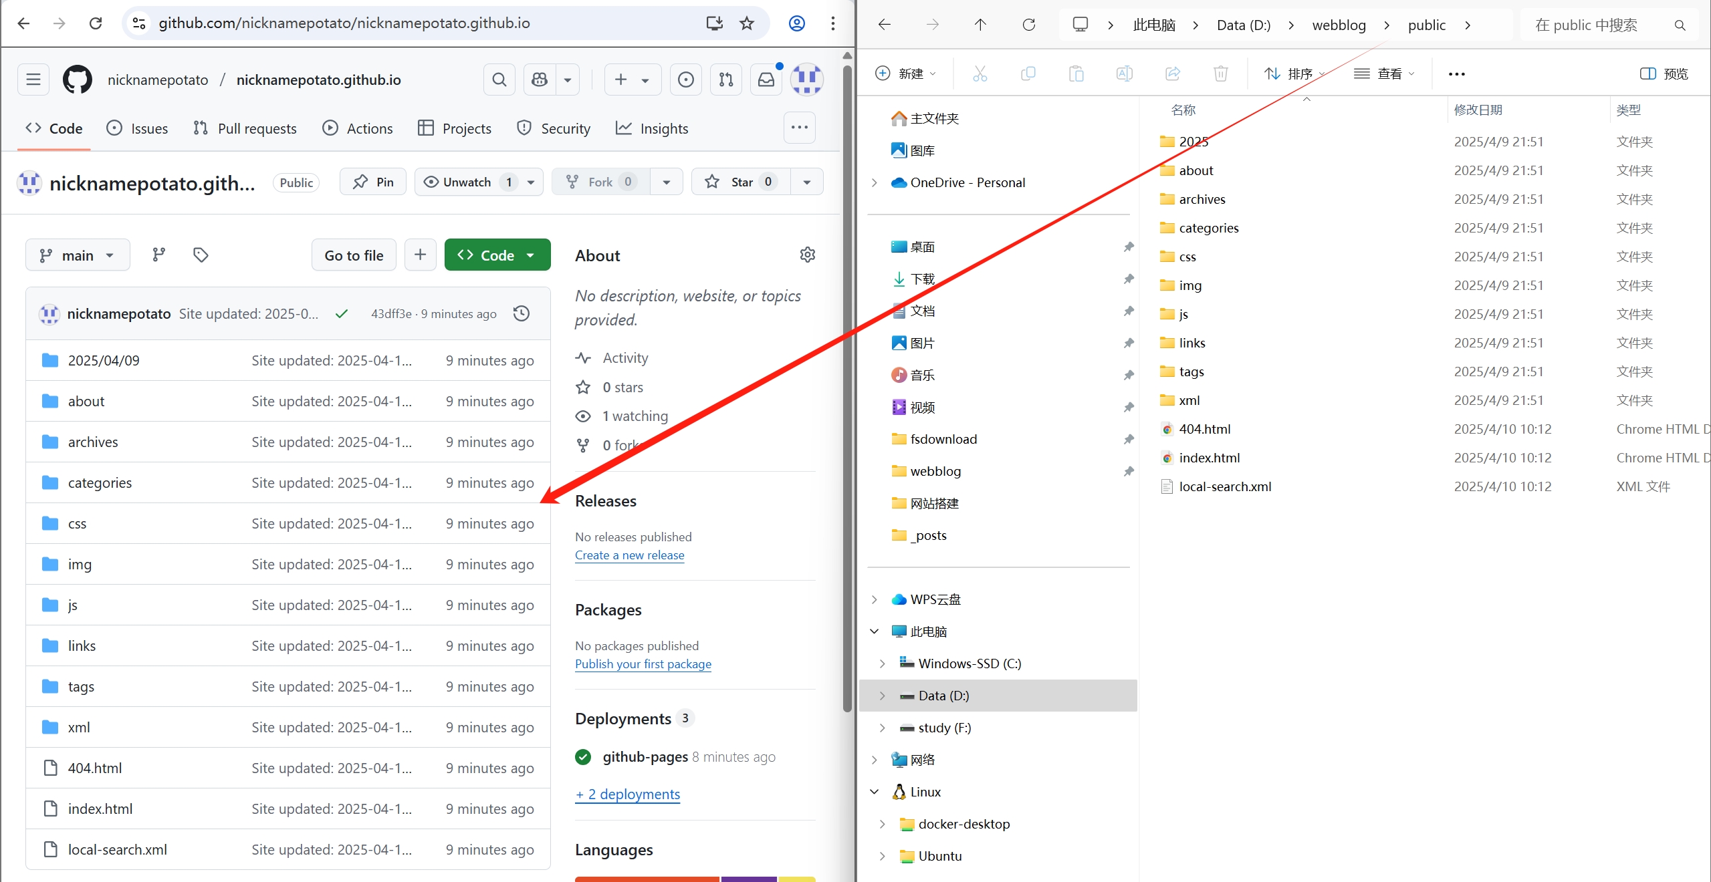Expand the Windows-SSD (C:) tree node
Image resolution: width=1711 pixels, height=882 pixels.
point(883,664)
